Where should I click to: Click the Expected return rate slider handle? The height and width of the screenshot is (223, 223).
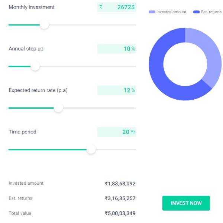(58, 108)
